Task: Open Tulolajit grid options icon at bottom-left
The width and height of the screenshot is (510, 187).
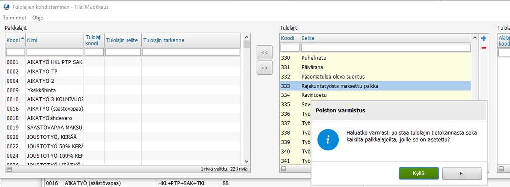Action: click(283, 169)
